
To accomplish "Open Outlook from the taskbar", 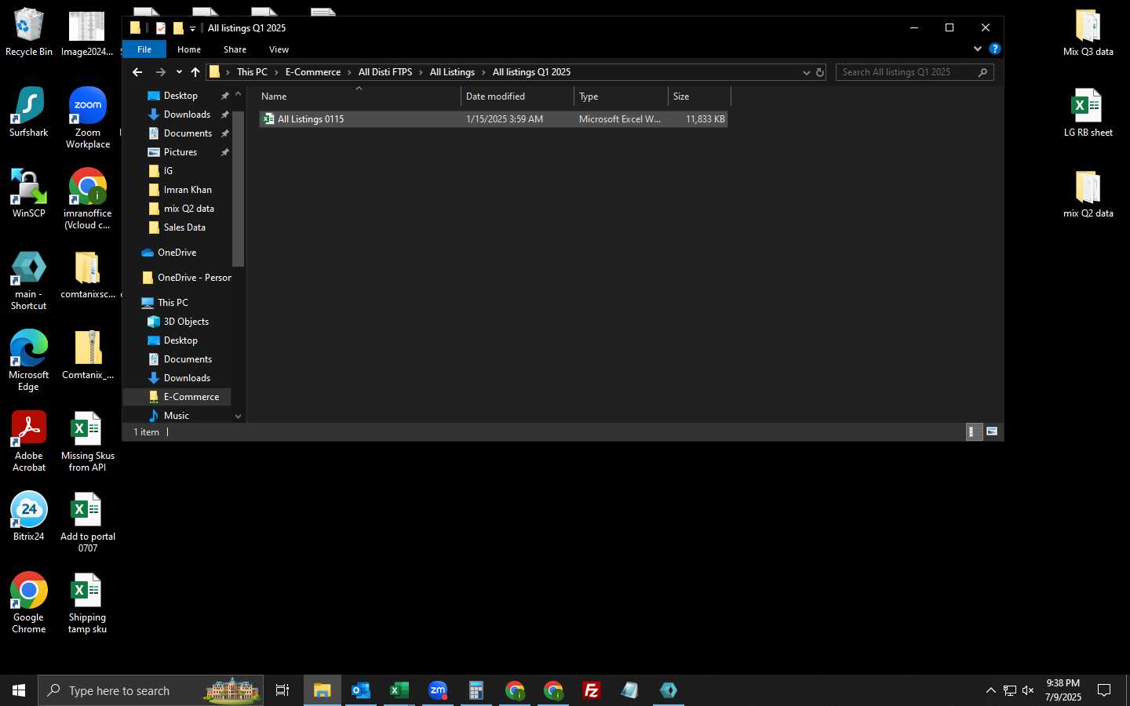I will click(x=361, y=690).
